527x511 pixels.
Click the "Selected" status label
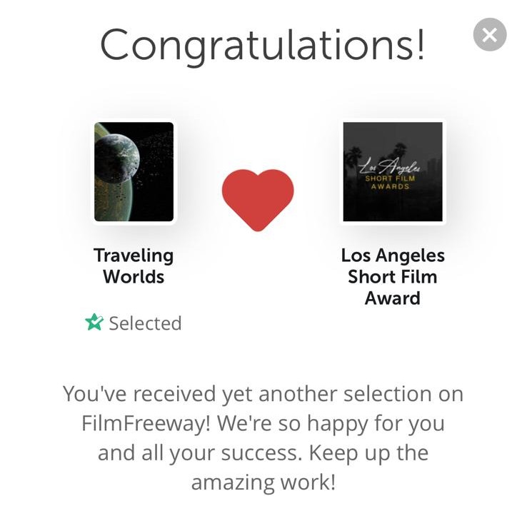145,323
